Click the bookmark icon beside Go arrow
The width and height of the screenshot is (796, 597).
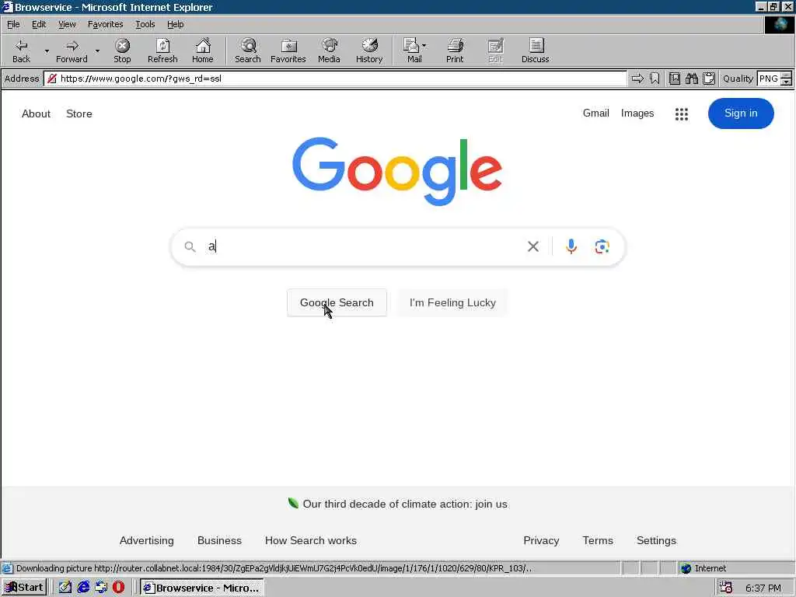point(655,79)
